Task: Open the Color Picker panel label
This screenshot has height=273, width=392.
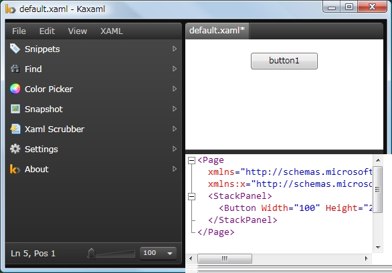Action: (x=49, y=89)
